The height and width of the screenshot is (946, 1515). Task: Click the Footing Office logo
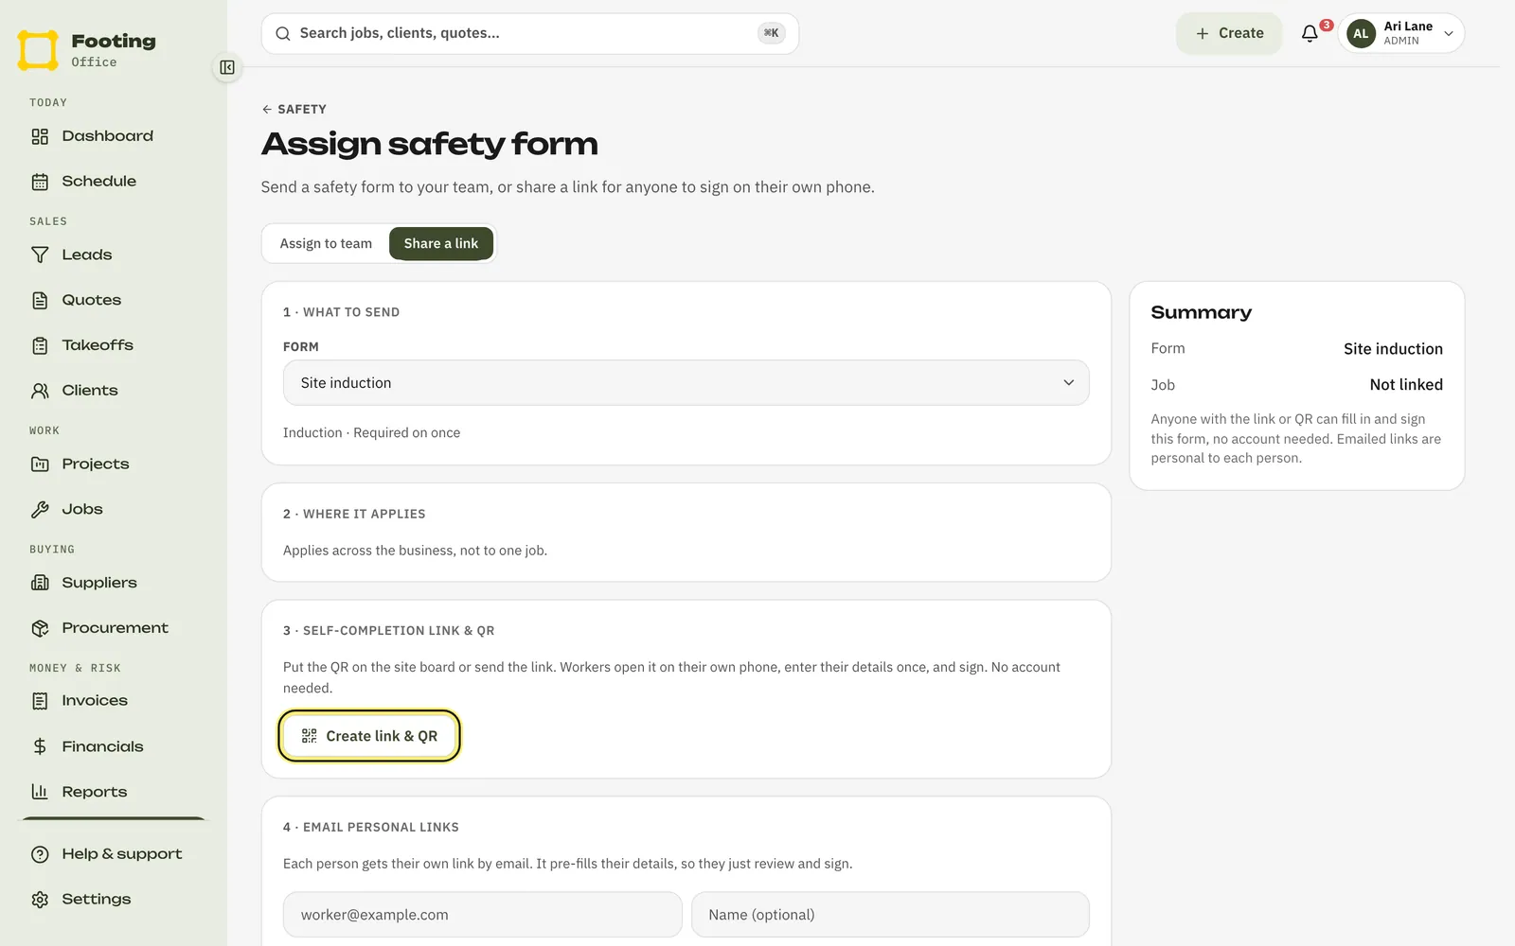pyautogui.click(x=87, y=50)
